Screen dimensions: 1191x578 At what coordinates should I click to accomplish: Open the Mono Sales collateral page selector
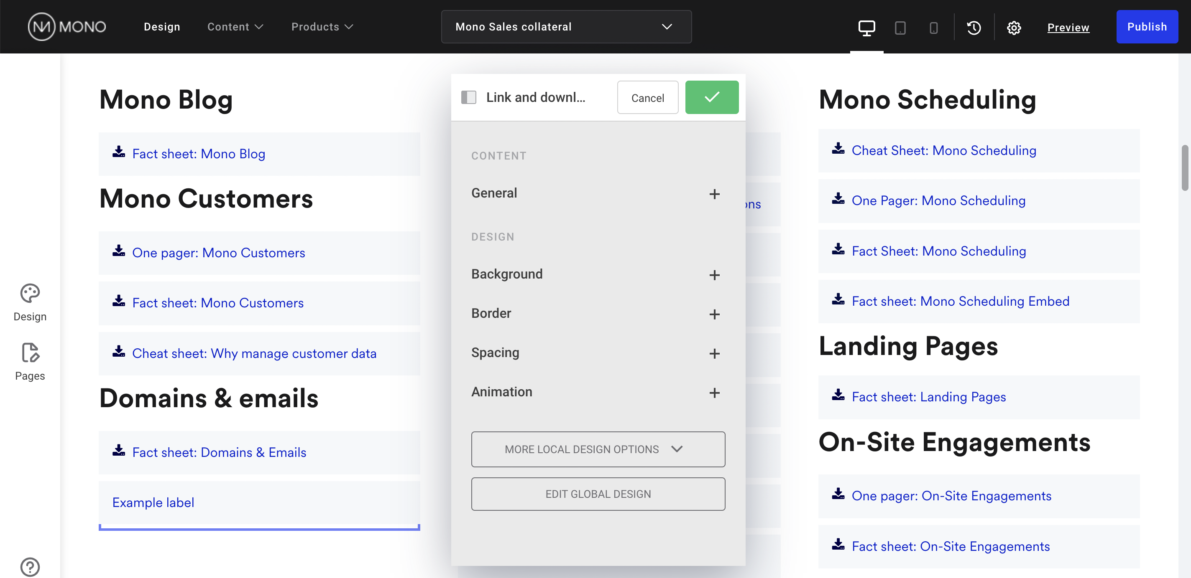coord(566,27)
